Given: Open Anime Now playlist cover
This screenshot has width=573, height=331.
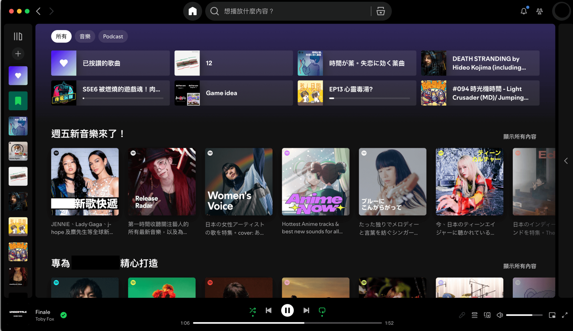Looking at the screenshot, I should (316, 182).
